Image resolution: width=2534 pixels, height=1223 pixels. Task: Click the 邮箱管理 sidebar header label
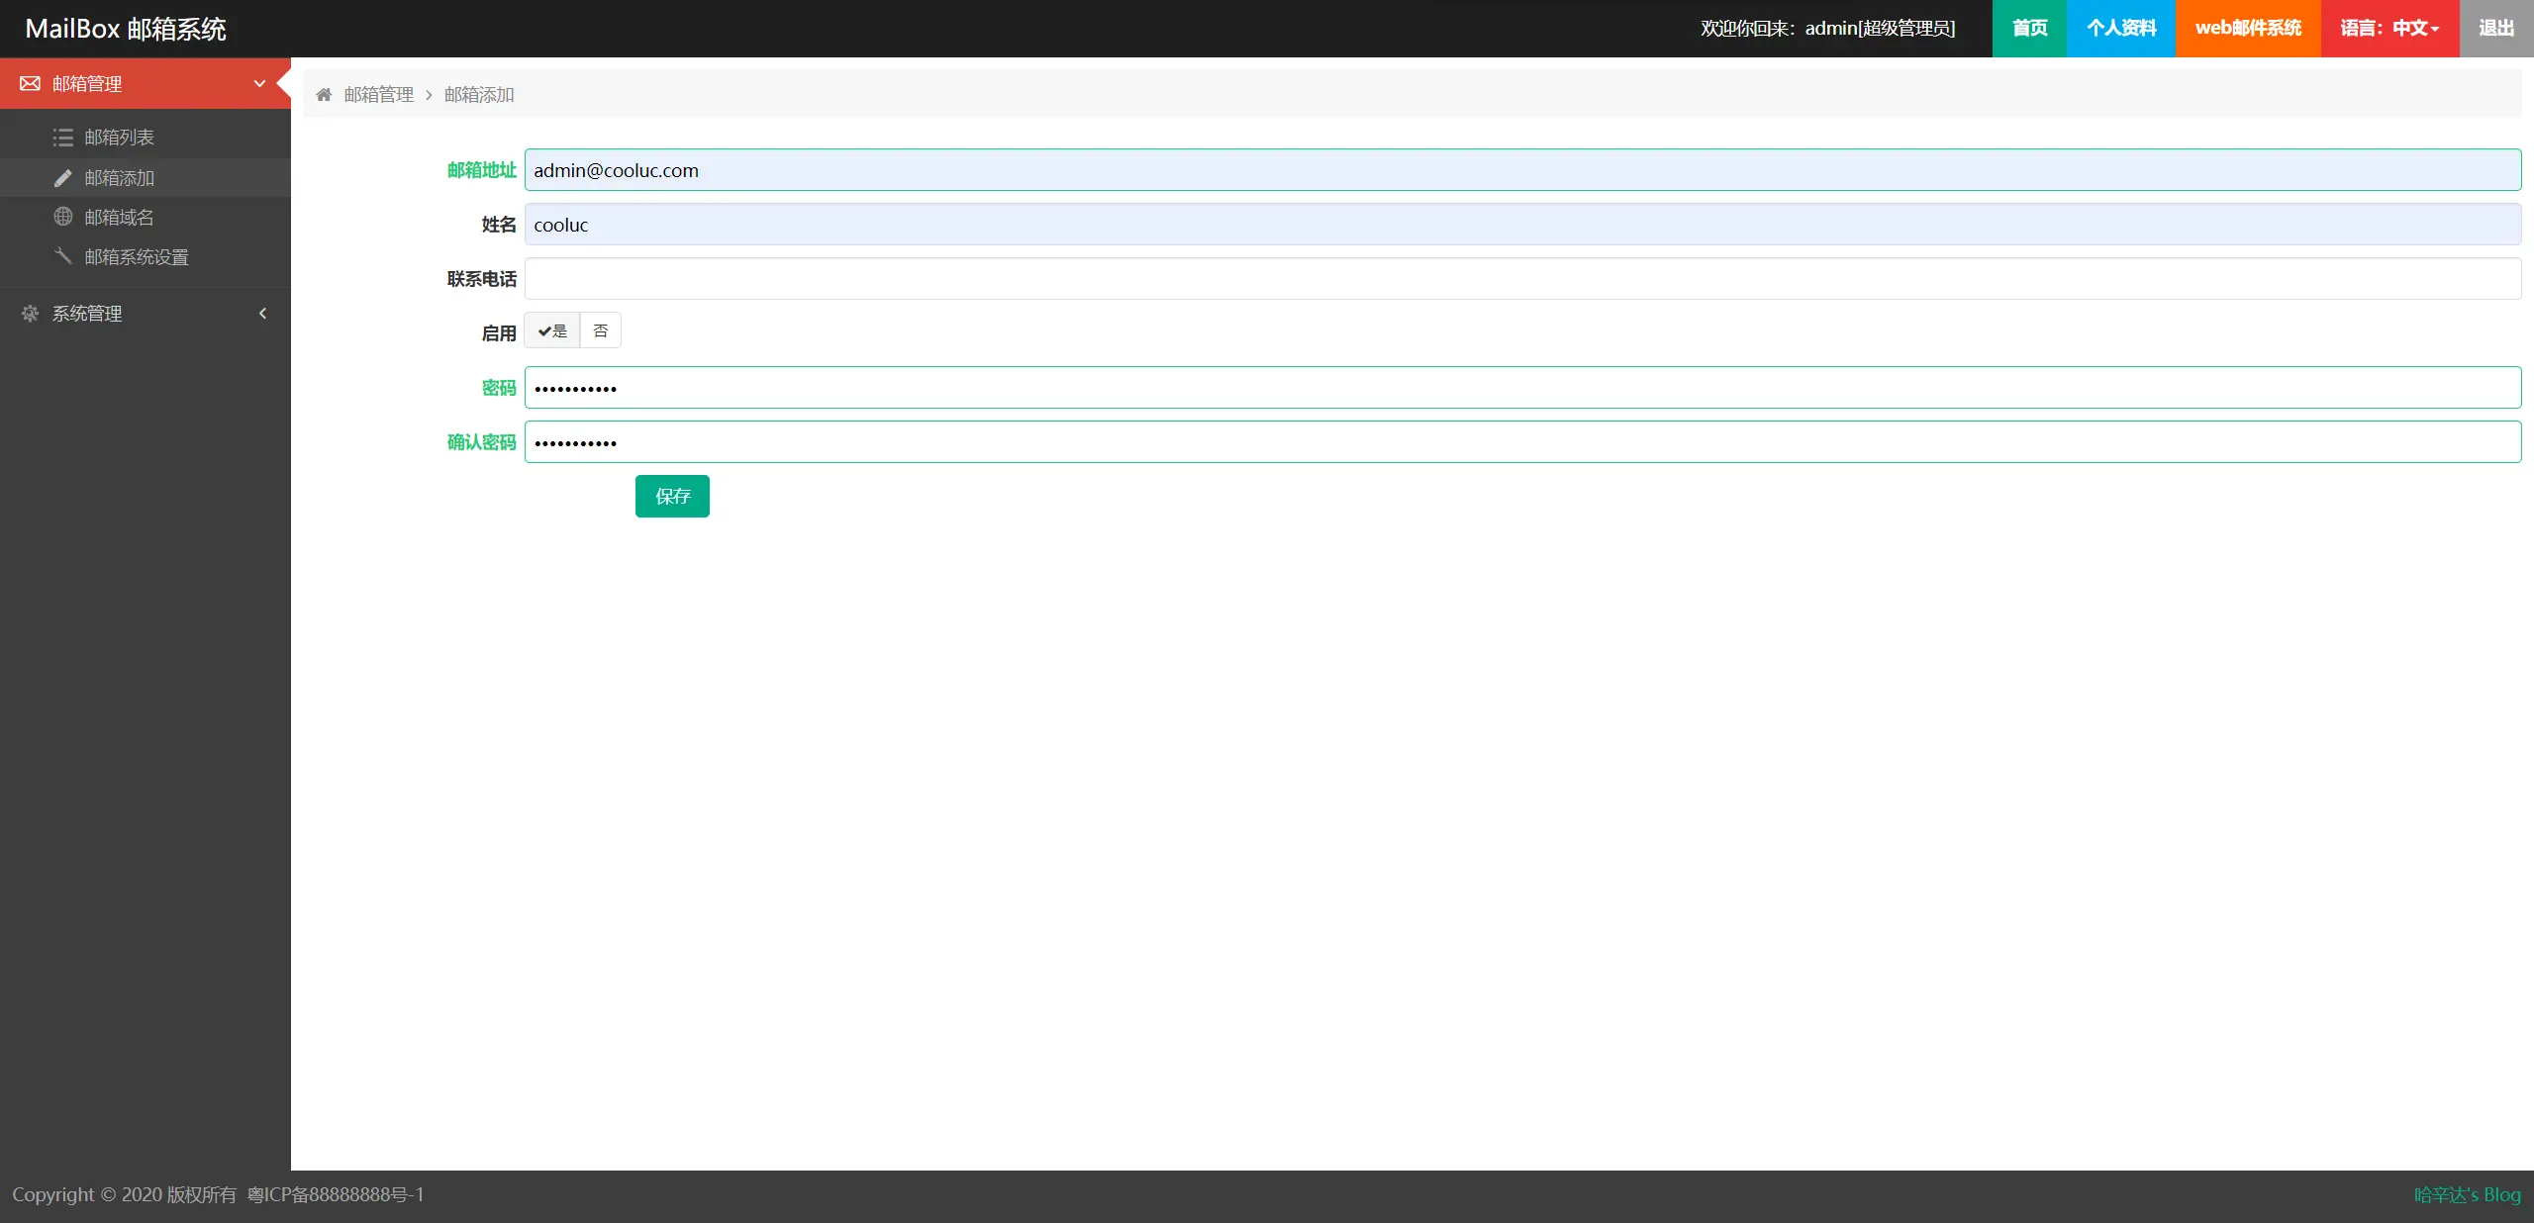click(x=87, y=84)
